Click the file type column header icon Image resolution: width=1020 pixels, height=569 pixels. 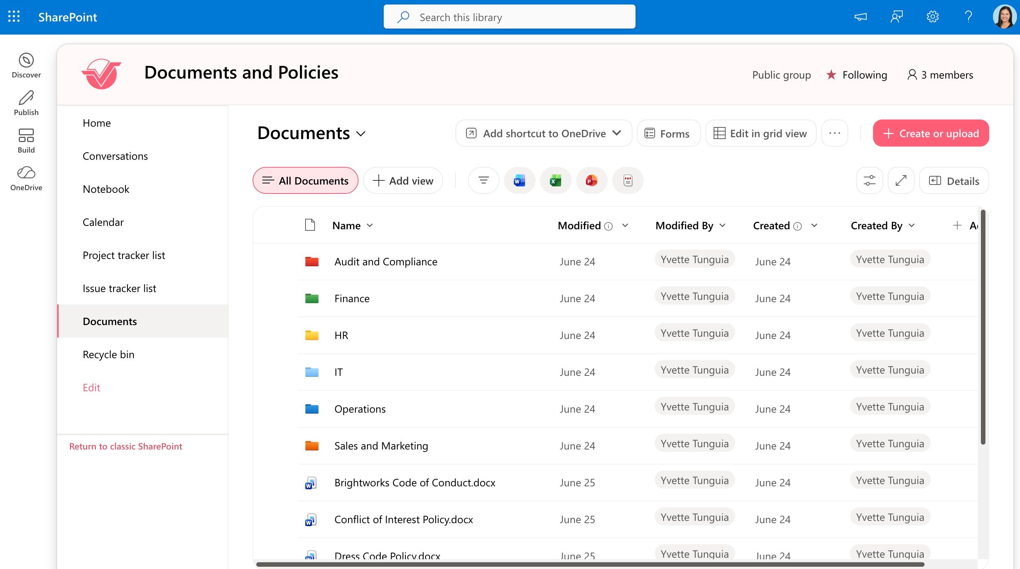[x=310, y=225]
